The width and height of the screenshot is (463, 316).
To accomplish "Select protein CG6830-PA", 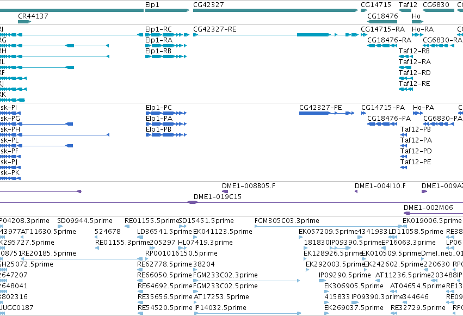I will click(x=439, y=124).
